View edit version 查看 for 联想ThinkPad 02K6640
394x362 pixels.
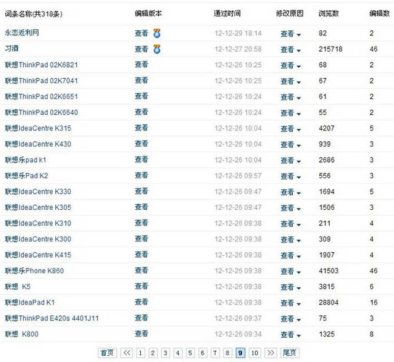(141, 112)
